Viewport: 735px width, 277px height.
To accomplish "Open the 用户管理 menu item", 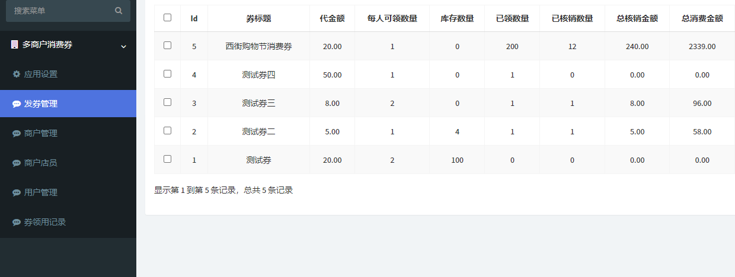I will [41, 192].
